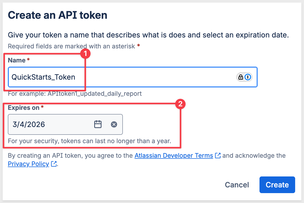Click the Name field label
The image size is (304, 203).
pyautogui.click(x=17, y=60)
